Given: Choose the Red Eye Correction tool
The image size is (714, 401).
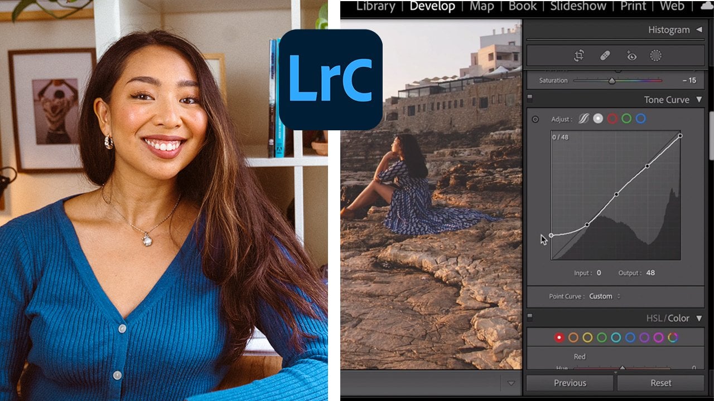Looking at the screenshot, I should tap(631, 56).
